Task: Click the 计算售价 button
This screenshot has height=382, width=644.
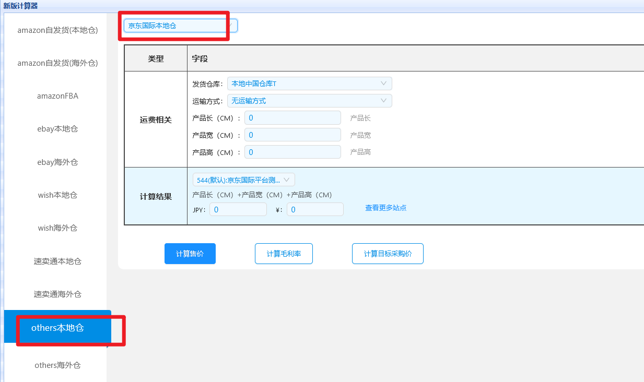Action: (x=190, y=254)
